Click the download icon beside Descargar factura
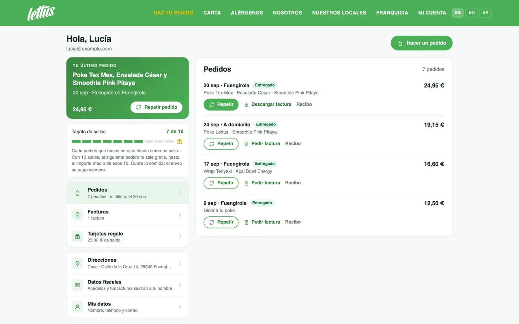519x324 pixels. tap(247, 104)
